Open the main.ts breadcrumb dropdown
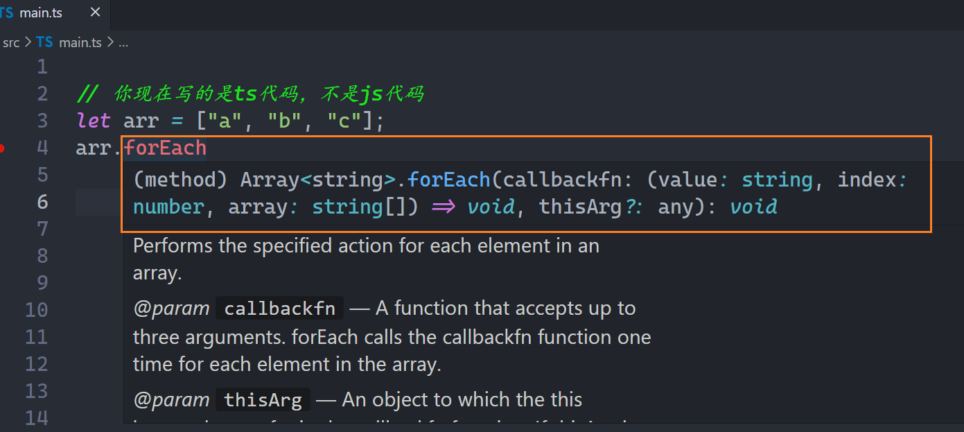Image resolution: width=964 pixels, height=432 pixels. click(80, 42)
